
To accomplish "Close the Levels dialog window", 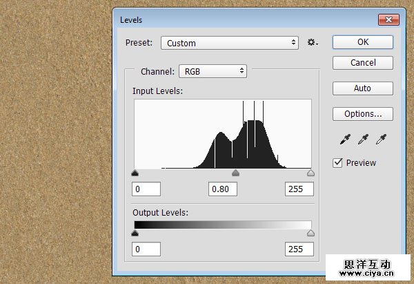I will pos(387,19).
